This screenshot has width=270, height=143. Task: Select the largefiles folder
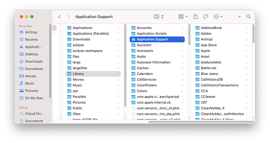pyautogui.click(x=93, y=68)
